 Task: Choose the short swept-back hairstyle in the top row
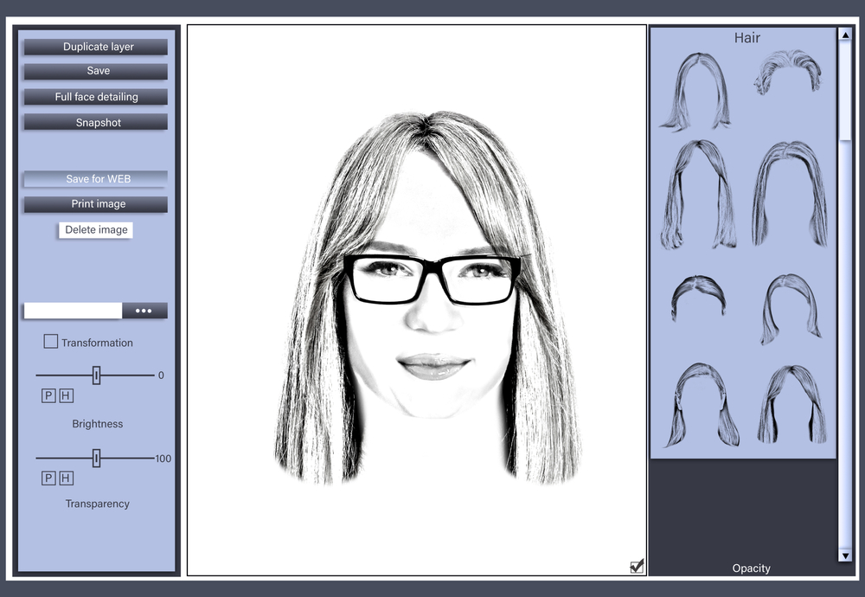pos(786,73)
